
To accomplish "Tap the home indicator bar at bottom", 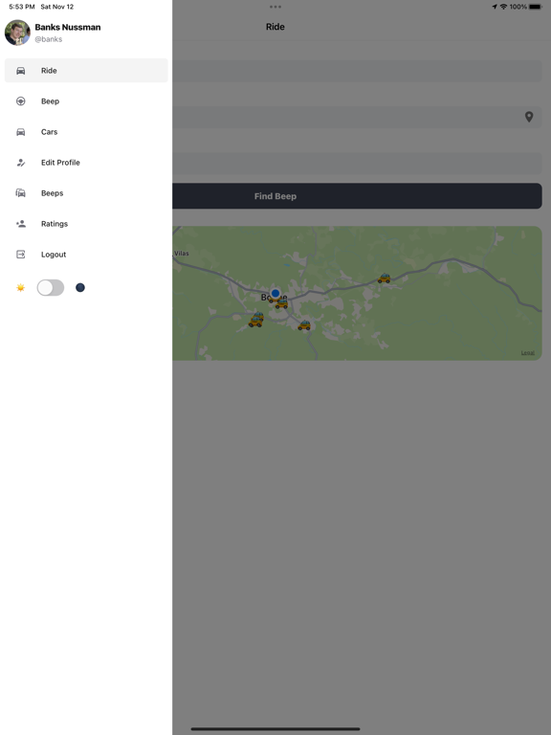I will pos(275,729).
